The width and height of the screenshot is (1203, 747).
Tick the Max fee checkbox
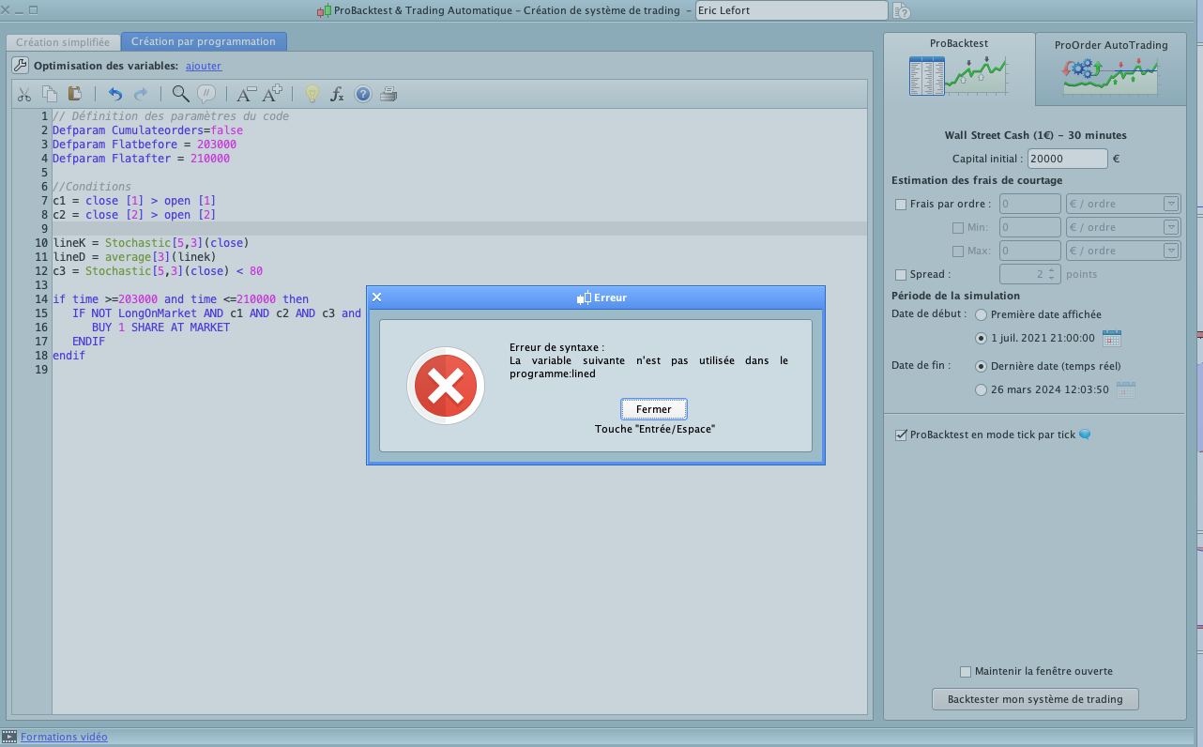pos(958,251)
